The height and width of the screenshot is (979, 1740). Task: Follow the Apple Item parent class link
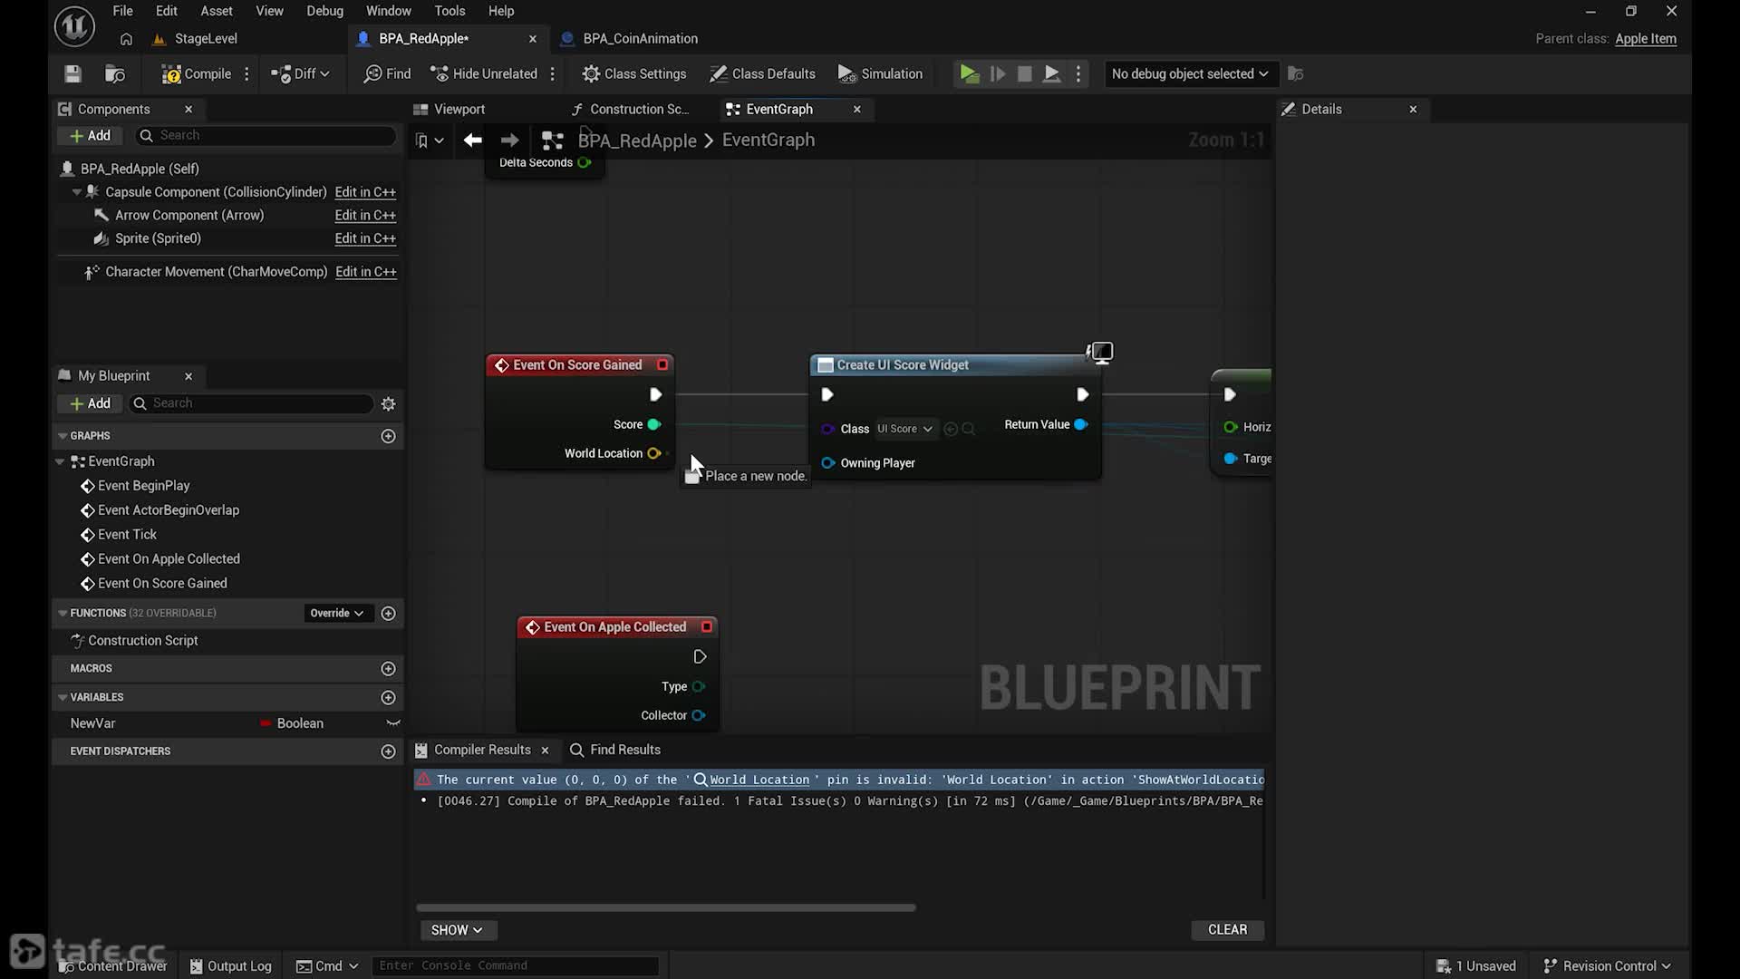(1646, 39)
